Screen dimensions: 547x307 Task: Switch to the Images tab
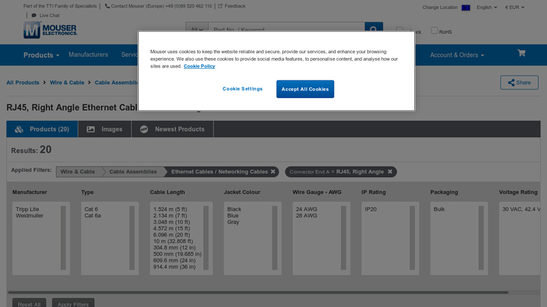[105, 129]
